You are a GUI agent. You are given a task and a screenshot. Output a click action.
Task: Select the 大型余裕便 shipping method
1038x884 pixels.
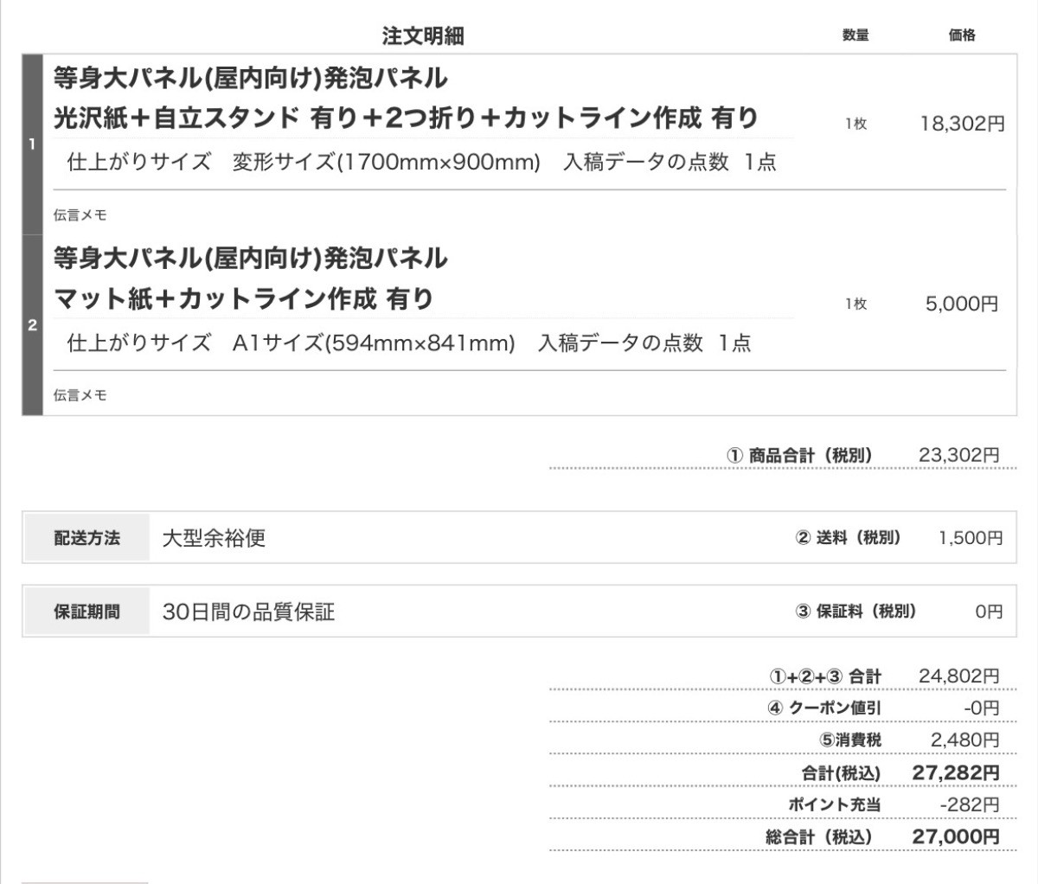pyautogui.click(x=214, y=538)
